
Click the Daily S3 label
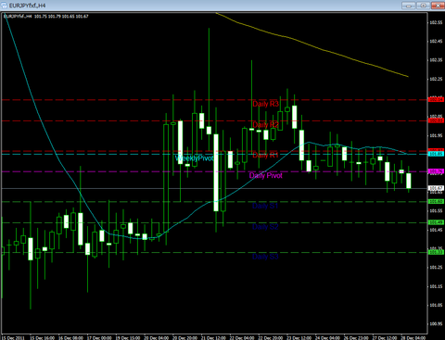click(x=265, y=257)
